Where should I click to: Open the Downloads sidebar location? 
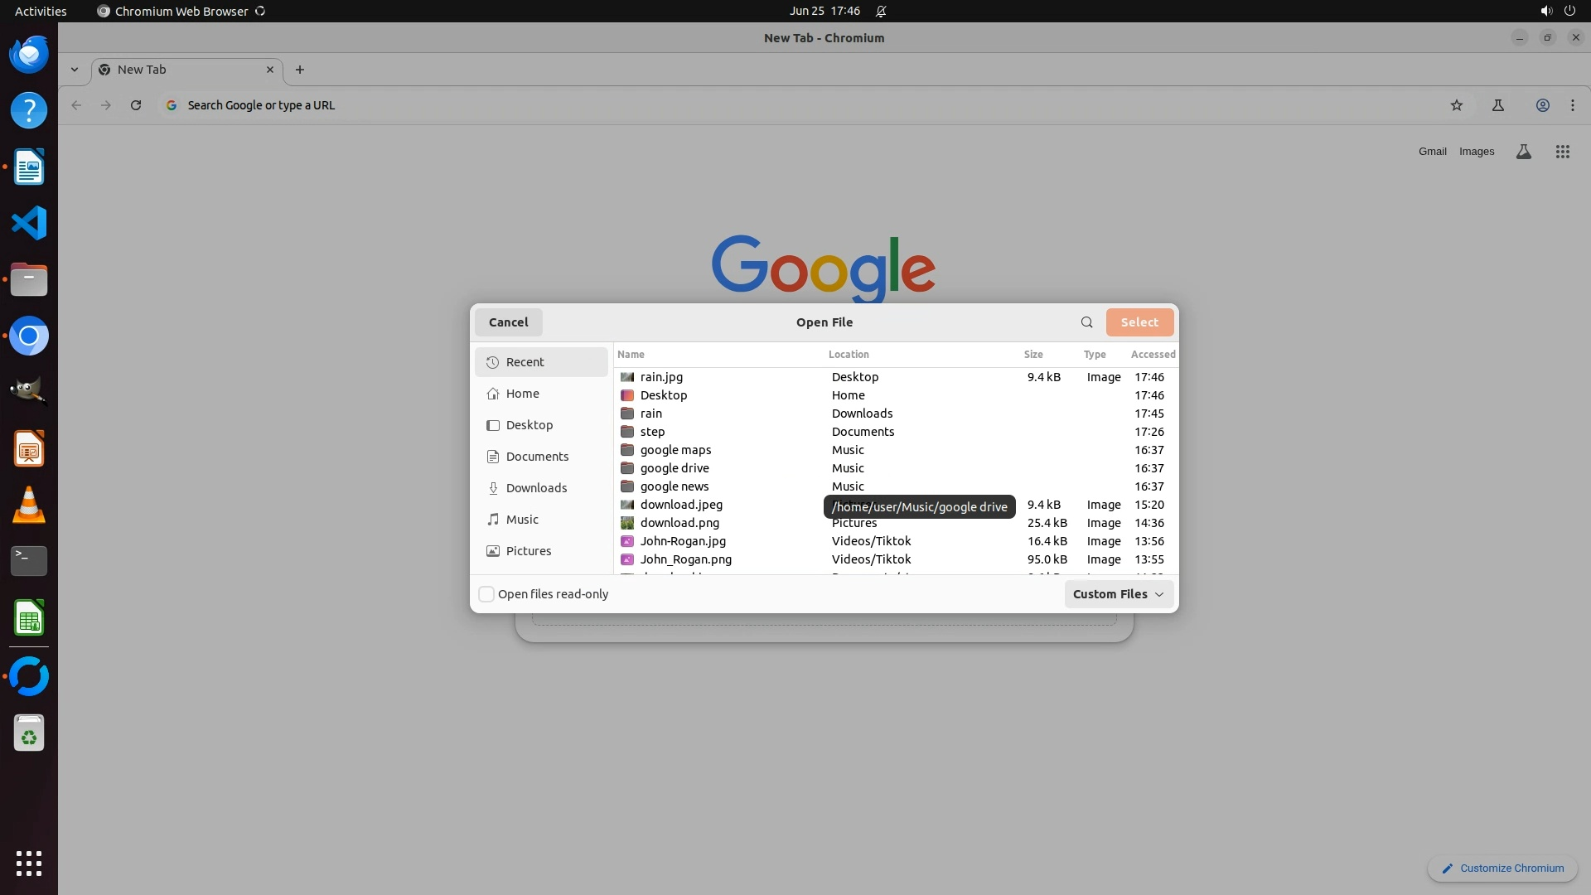click(536, 488)
